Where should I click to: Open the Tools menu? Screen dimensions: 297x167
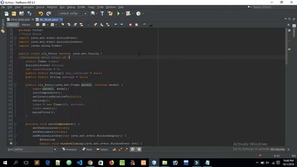pyautogui.click(x=100, y=7)
